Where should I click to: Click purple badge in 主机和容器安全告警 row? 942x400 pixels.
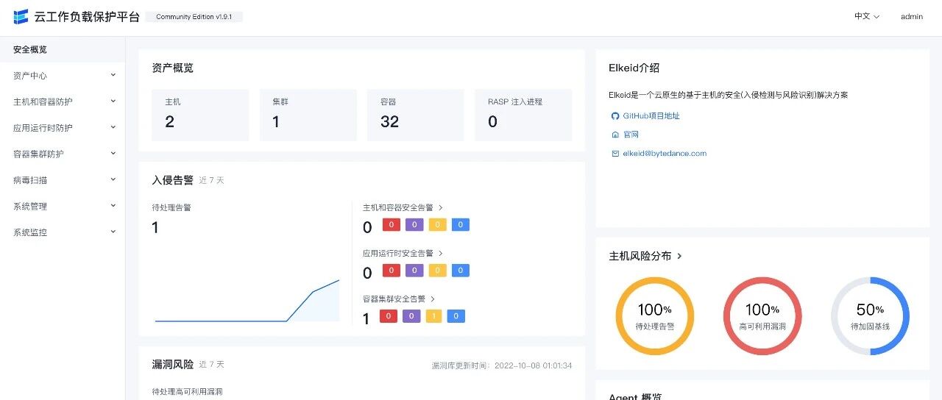coord(414,225)
